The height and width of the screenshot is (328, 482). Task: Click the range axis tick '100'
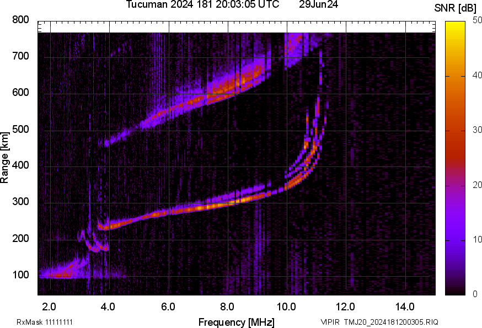coord(20,275)
